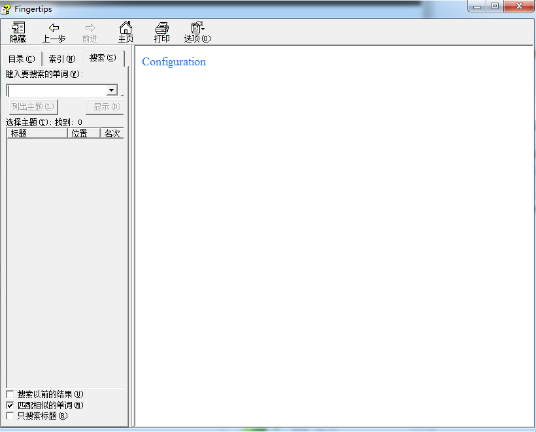Image resolution: width=536 pixels, height=432 pixels.
Task: Click the search keyword input field
Action: 56,90
